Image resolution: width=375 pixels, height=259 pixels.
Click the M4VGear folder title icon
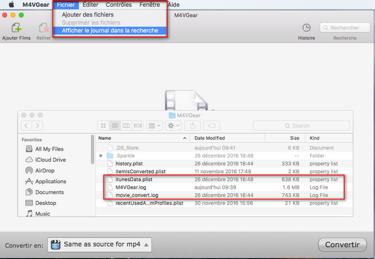pos(172,115)
